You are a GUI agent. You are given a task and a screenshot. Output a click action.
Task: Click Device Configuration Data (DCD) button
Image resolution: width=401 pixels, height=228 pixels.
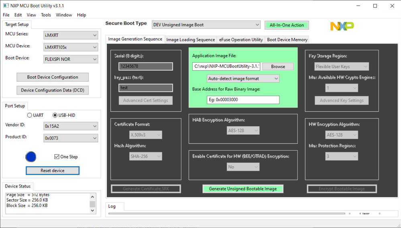[x=53, y=90]
